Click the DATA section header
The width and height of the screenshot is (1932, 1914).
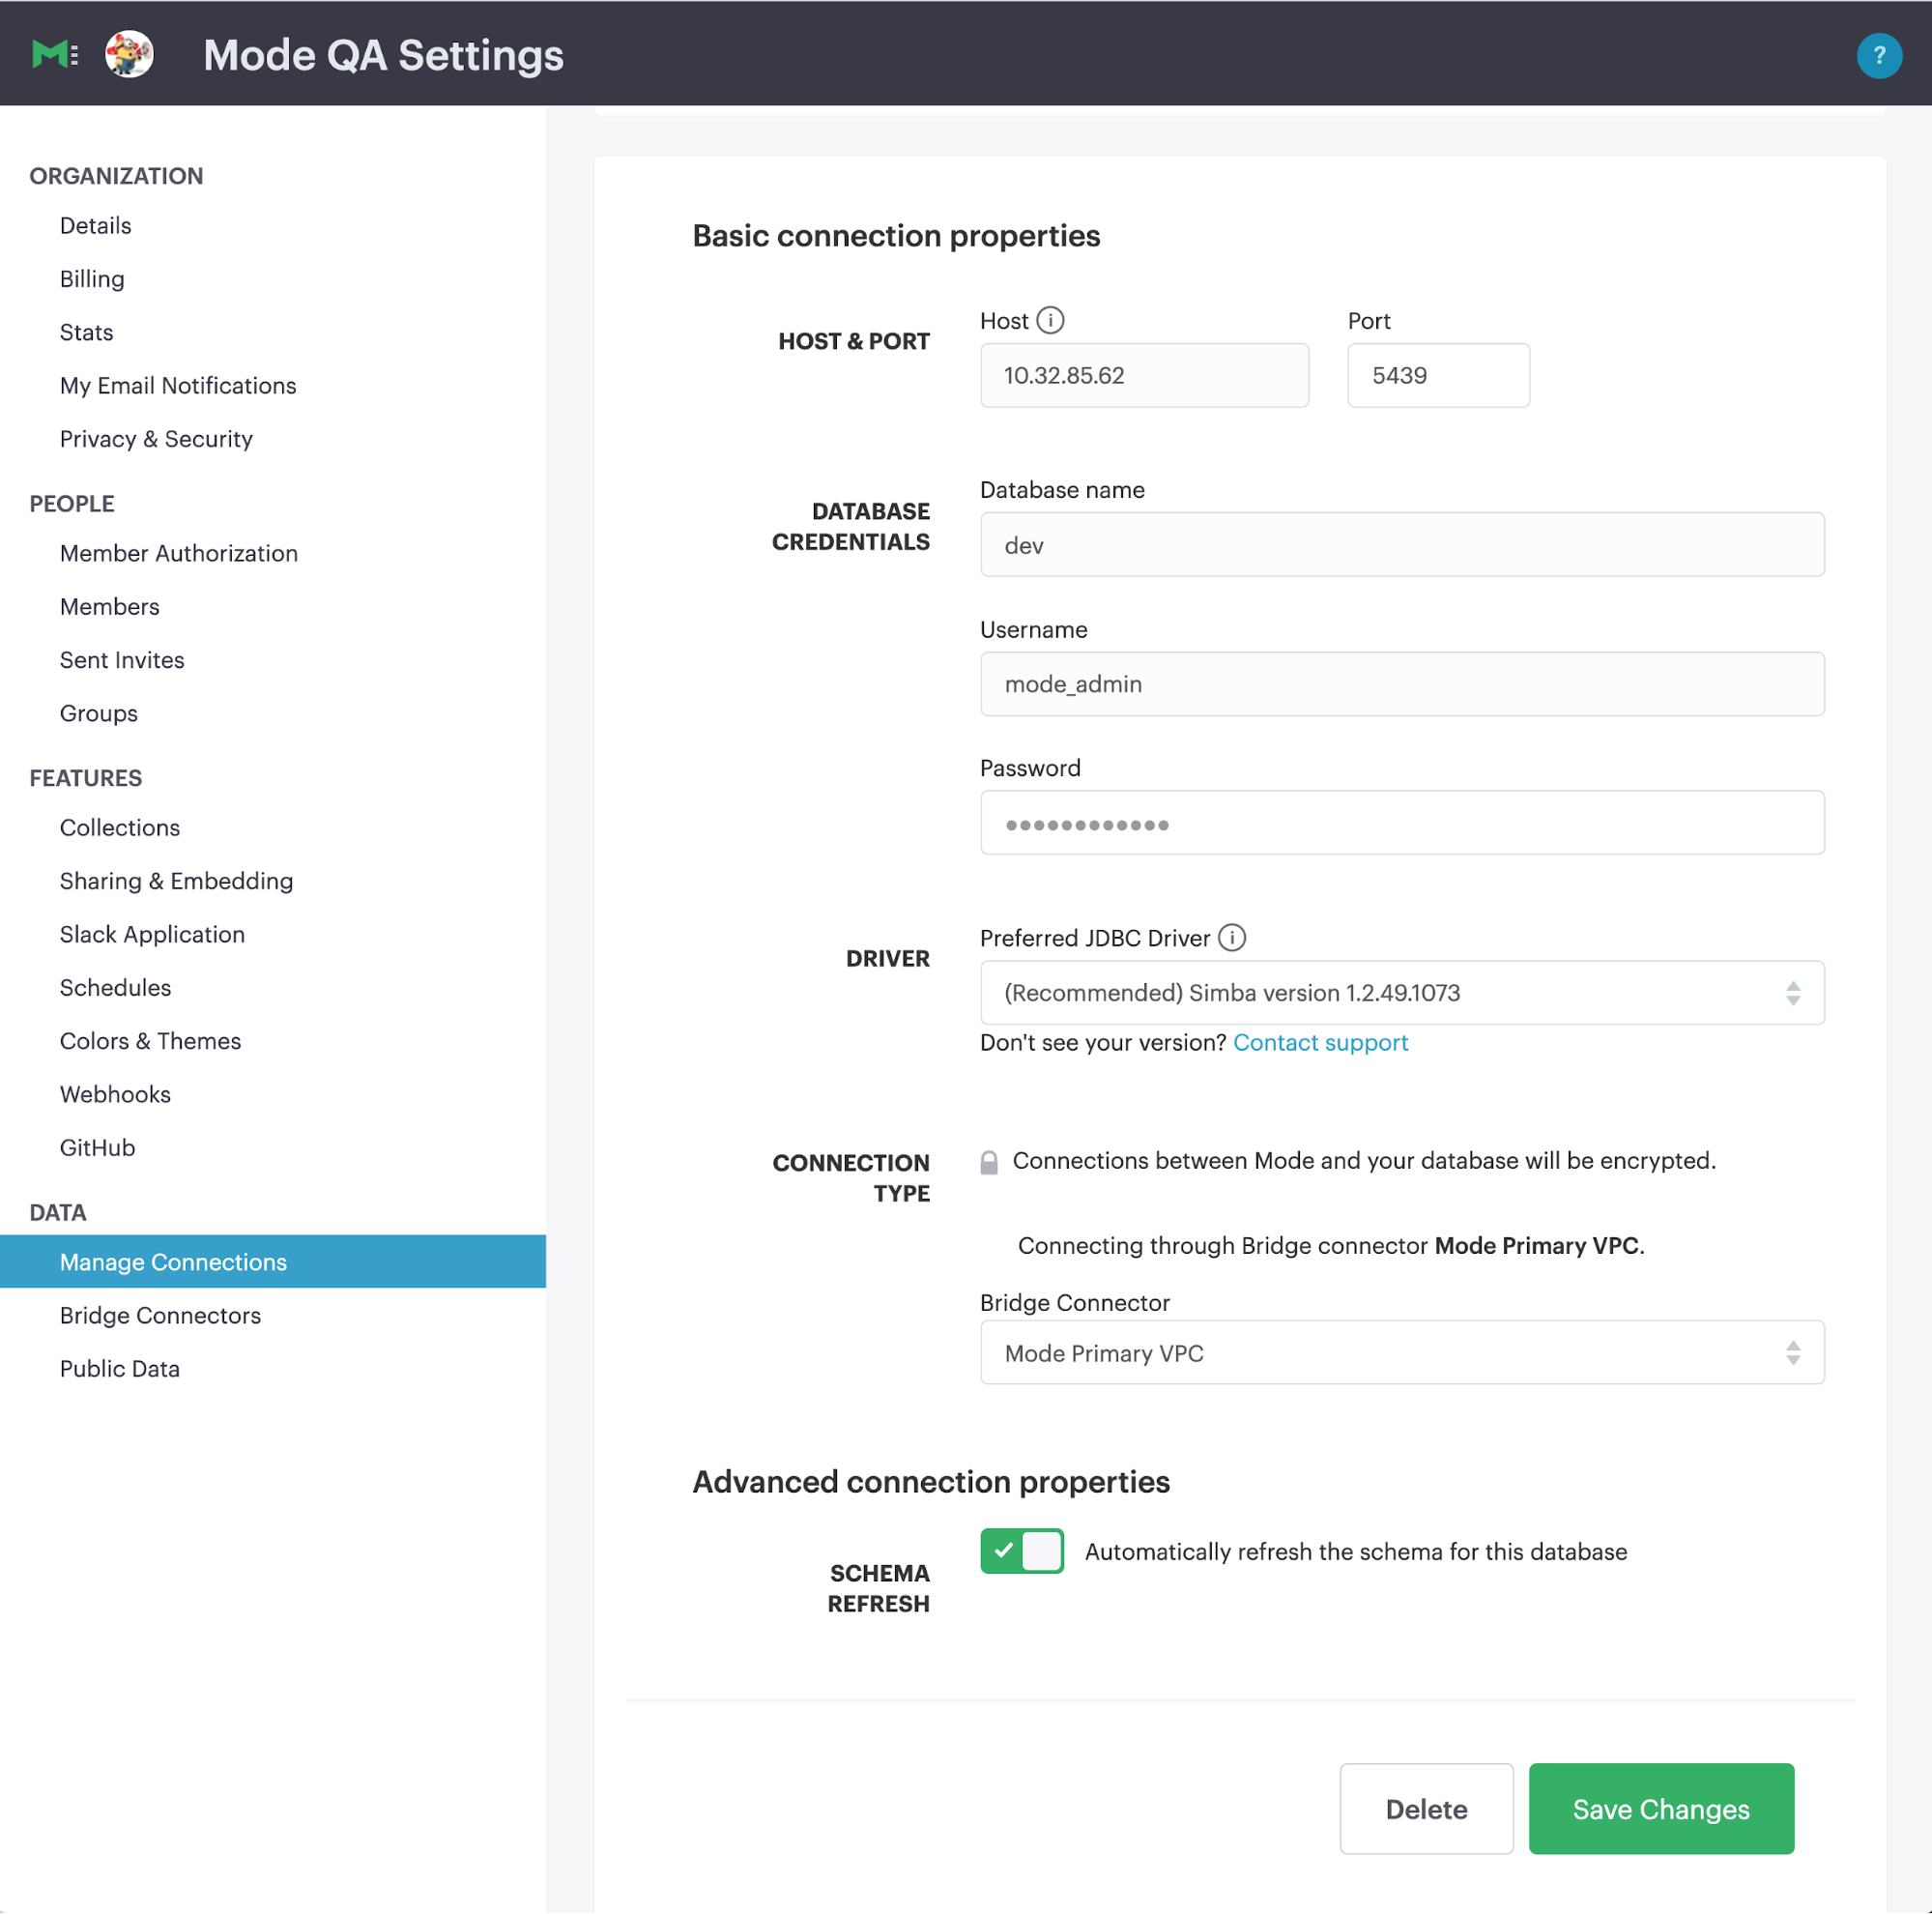[x=58, y=1212]
